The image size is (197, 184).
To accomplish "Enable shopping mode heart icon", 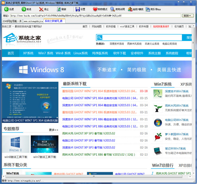I will click(x=95, y=9).
